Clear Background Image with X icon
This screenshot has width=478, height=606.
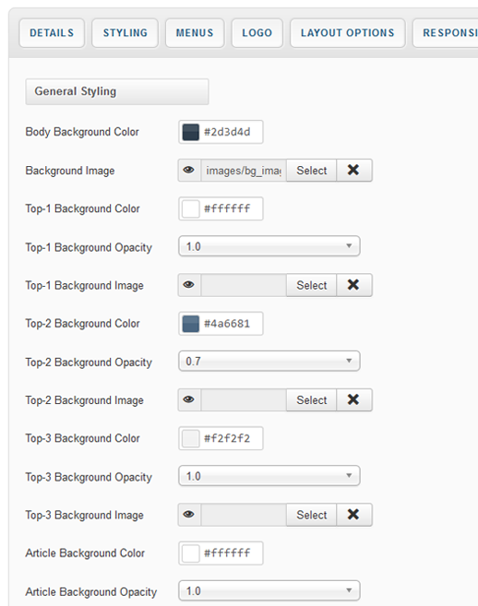pyautogui.click(x=353, y=170)
